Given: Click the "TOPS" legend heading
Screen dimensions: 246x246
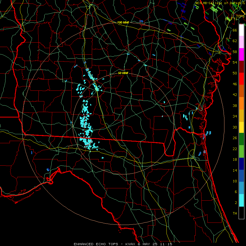Looking at the screenshot, I should coord(240,16).
